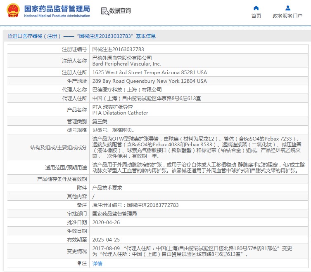
Task: Open the 政务服务门户 navigation item
Action: click(x=287, y=16)
